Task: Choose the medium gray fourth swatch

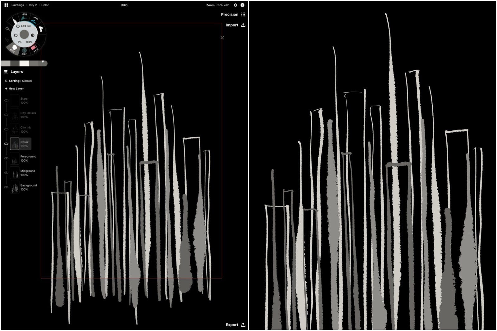Action: pyautogui.click(x=34, y=63)
